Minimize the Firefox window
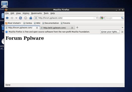 (x=116, y=10)
